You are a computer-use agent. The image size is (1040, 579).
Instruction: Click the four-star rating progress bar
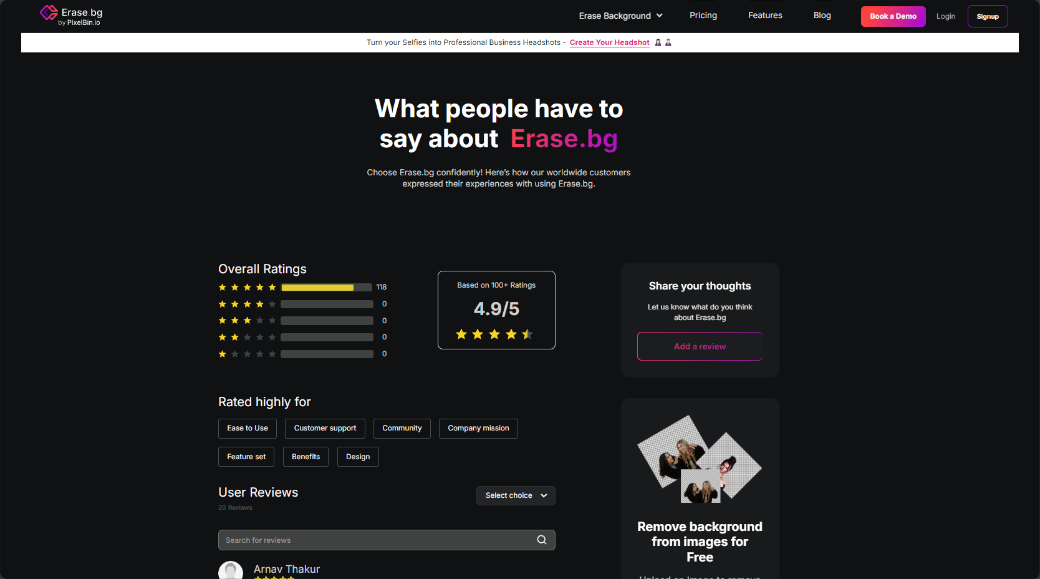point(327,304)
